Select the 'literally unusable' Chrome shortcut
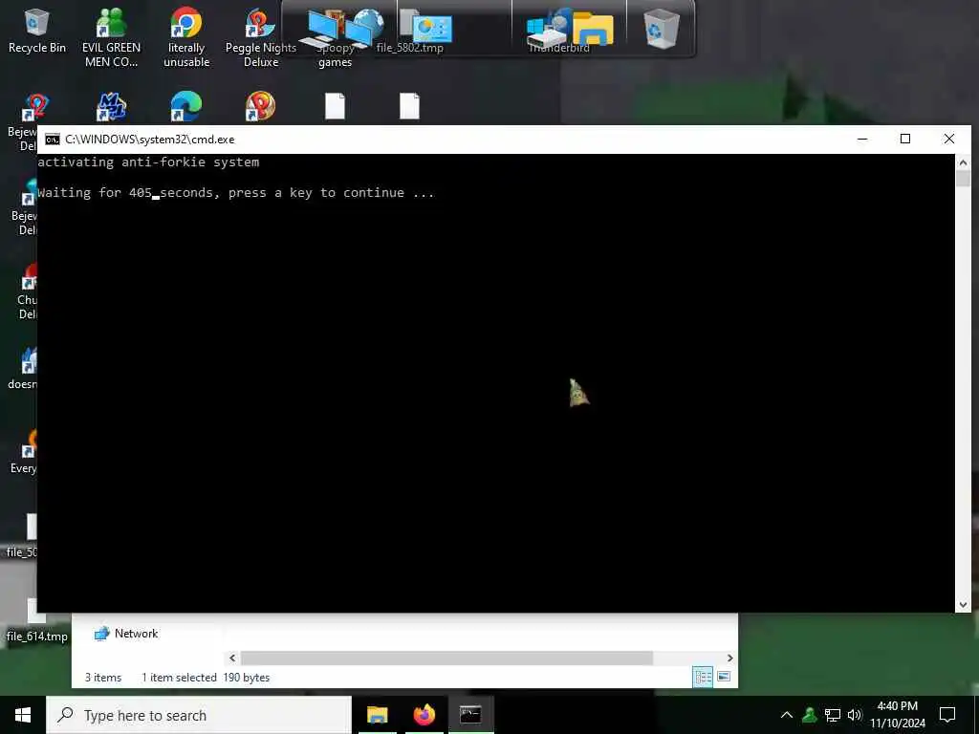The image size is (979, 734). 186,37
